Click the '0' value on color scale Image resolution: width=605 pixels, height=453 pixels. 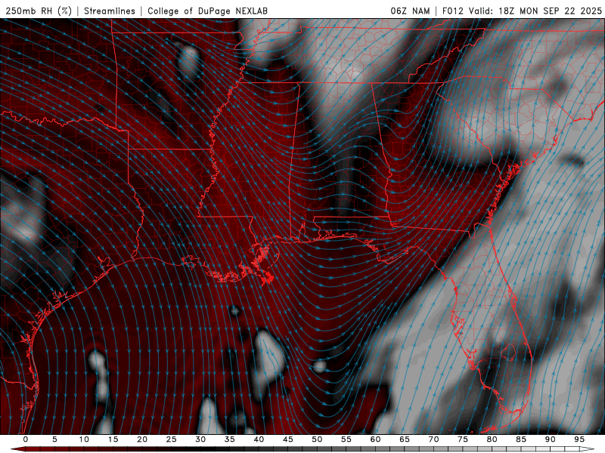point(26,439)
